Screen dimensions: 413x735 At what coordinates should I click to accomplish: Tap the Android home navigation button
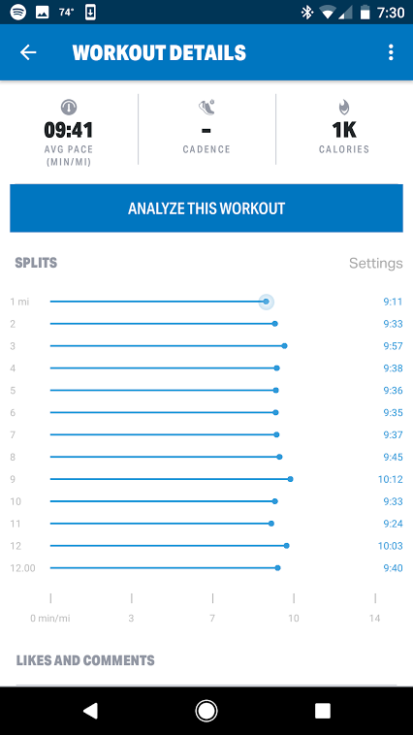click(206, 711)
